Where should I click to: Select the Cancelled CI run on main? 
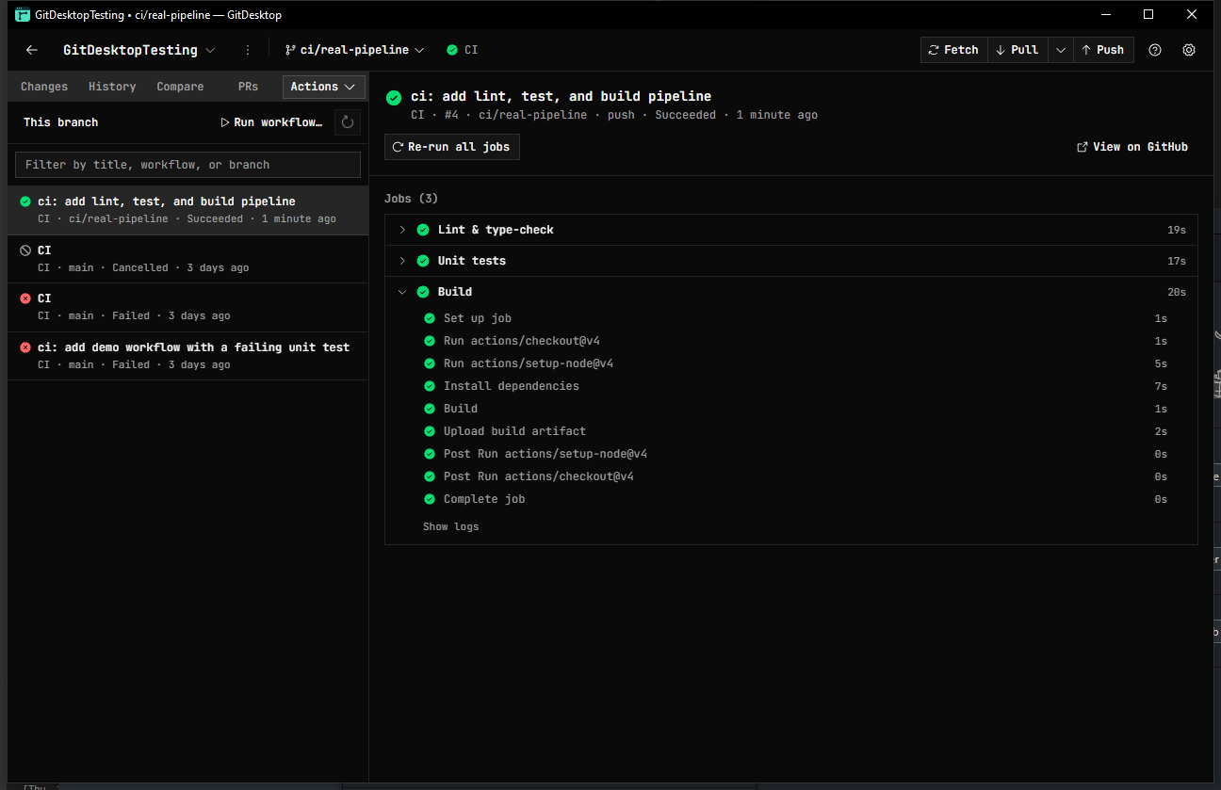187,259
